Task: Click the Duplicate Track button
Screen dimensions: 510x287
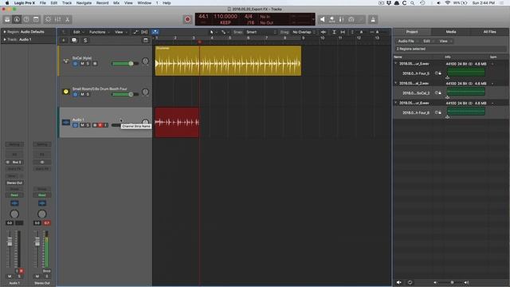Action: [x=74, y=41]
